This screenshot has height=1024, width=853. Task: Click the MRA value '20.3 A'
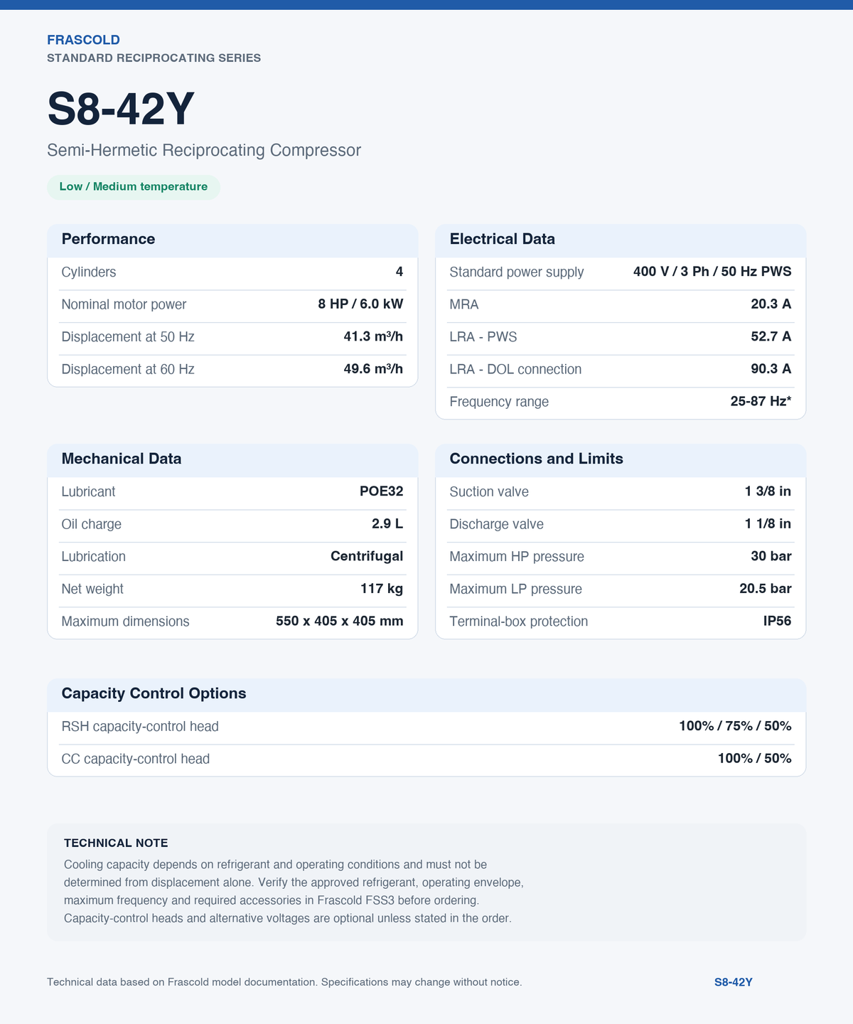[771, 304]
